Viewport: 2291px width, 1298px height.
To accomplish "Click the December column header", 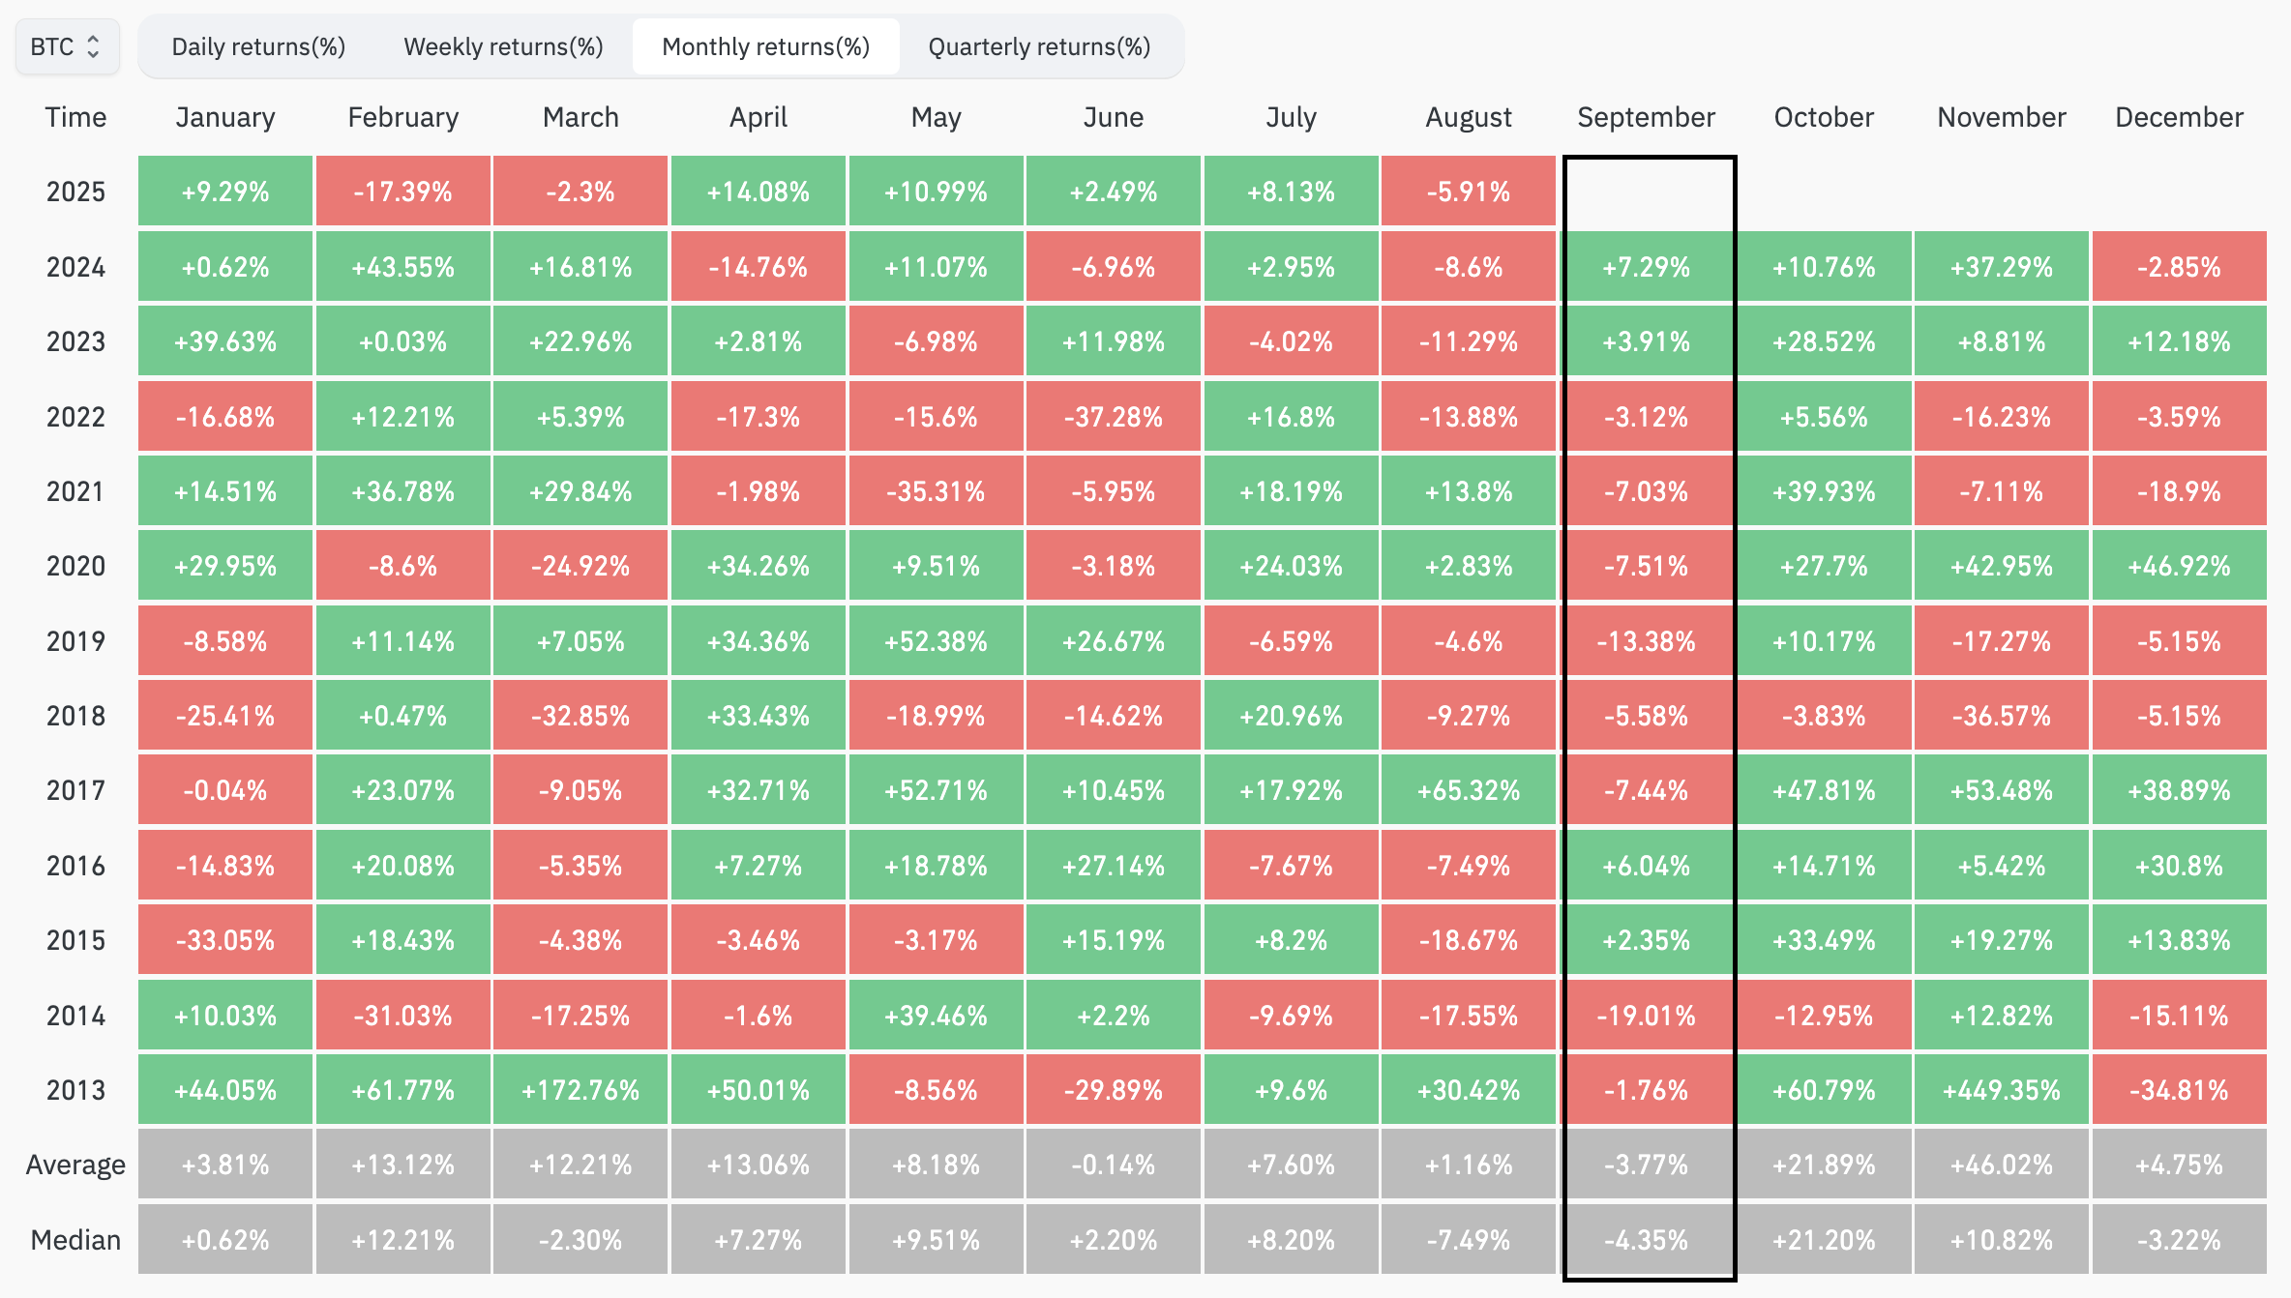I will [x=2179, y=117].
